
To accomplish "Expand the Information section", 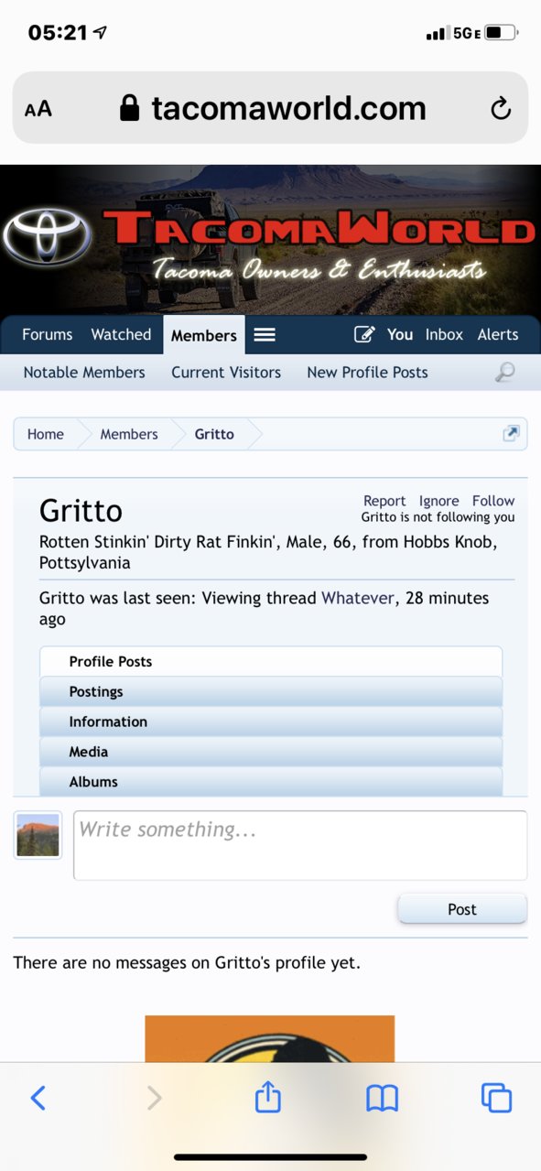I will pyautogui.click(x=271, y=721).
